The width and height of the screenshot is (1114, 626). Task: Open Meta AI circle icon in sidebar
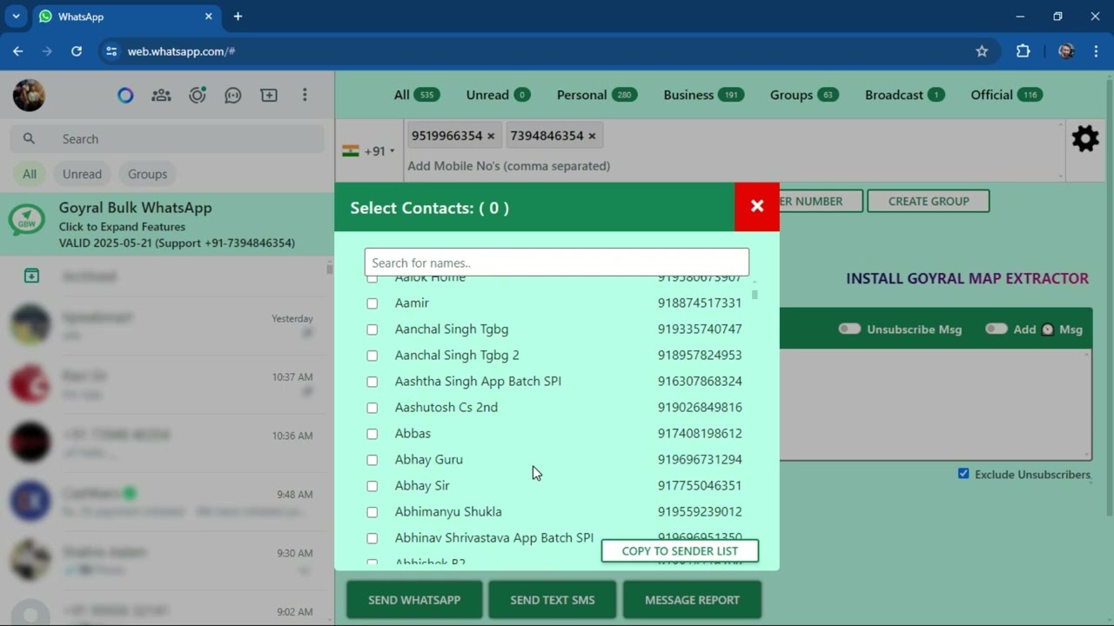(125, 96)
